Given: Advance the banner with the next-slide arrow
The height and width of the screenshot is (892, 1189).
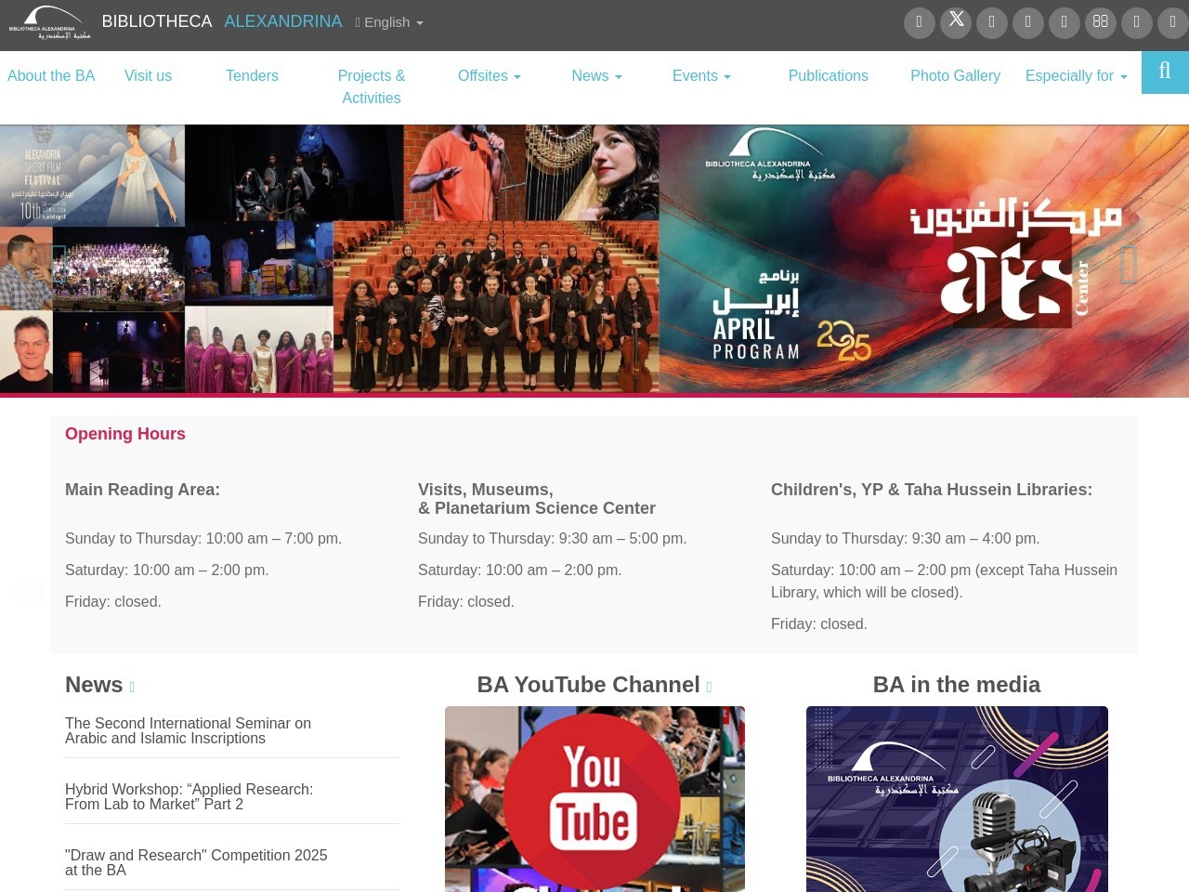Looking at the screenshot, I should point(1129,264).
